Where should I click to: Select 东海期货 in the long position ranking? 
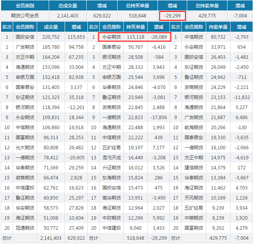coord(111,177)
